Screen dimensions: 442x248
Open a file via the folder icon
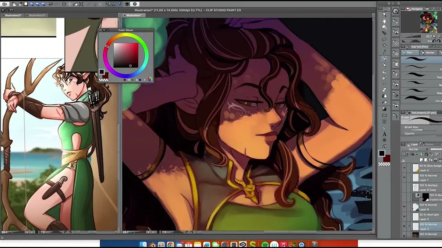click(20, 4)
